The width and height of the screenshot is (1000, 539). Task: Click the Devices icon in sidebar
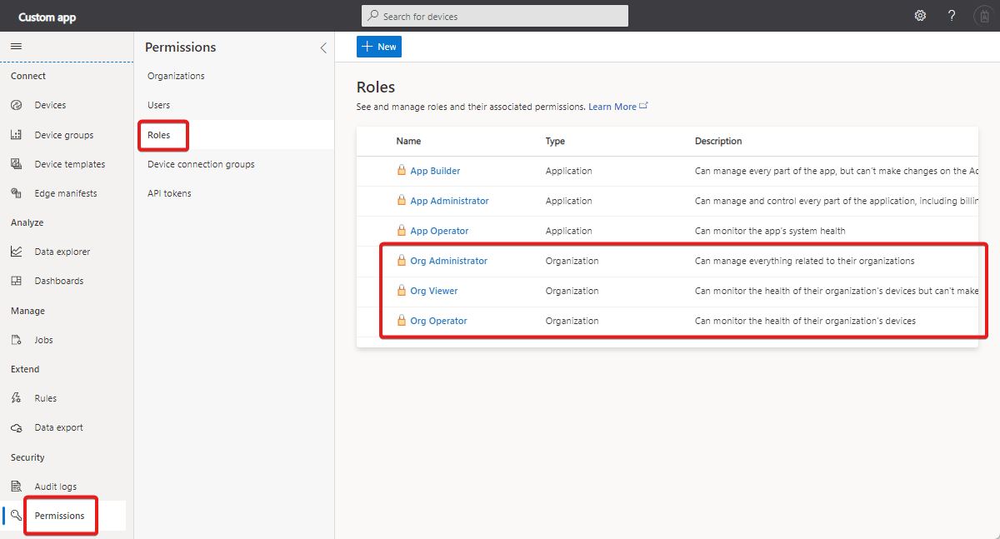[17, 106]
